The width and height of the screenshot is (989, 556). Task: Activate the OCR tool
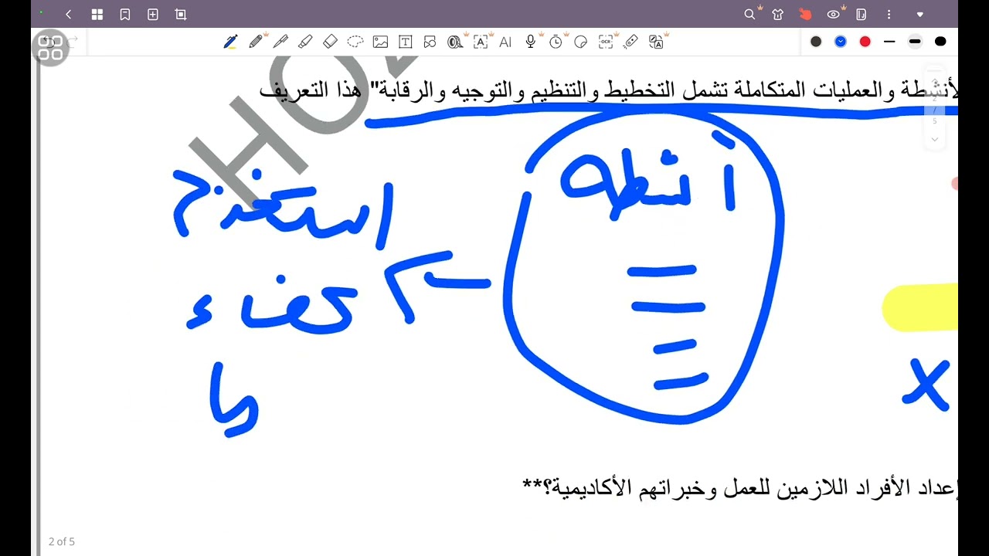tap(606, 42)
